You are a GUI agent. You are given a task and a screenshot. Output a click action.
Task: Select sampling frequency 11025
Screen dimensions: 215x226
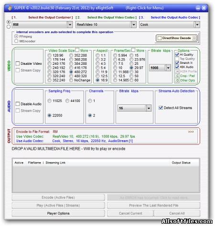49,101
